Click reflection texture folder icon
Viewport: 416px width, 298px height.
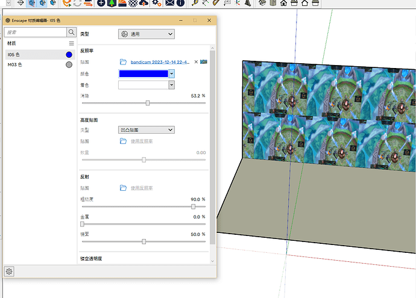[x=123, y=188]
